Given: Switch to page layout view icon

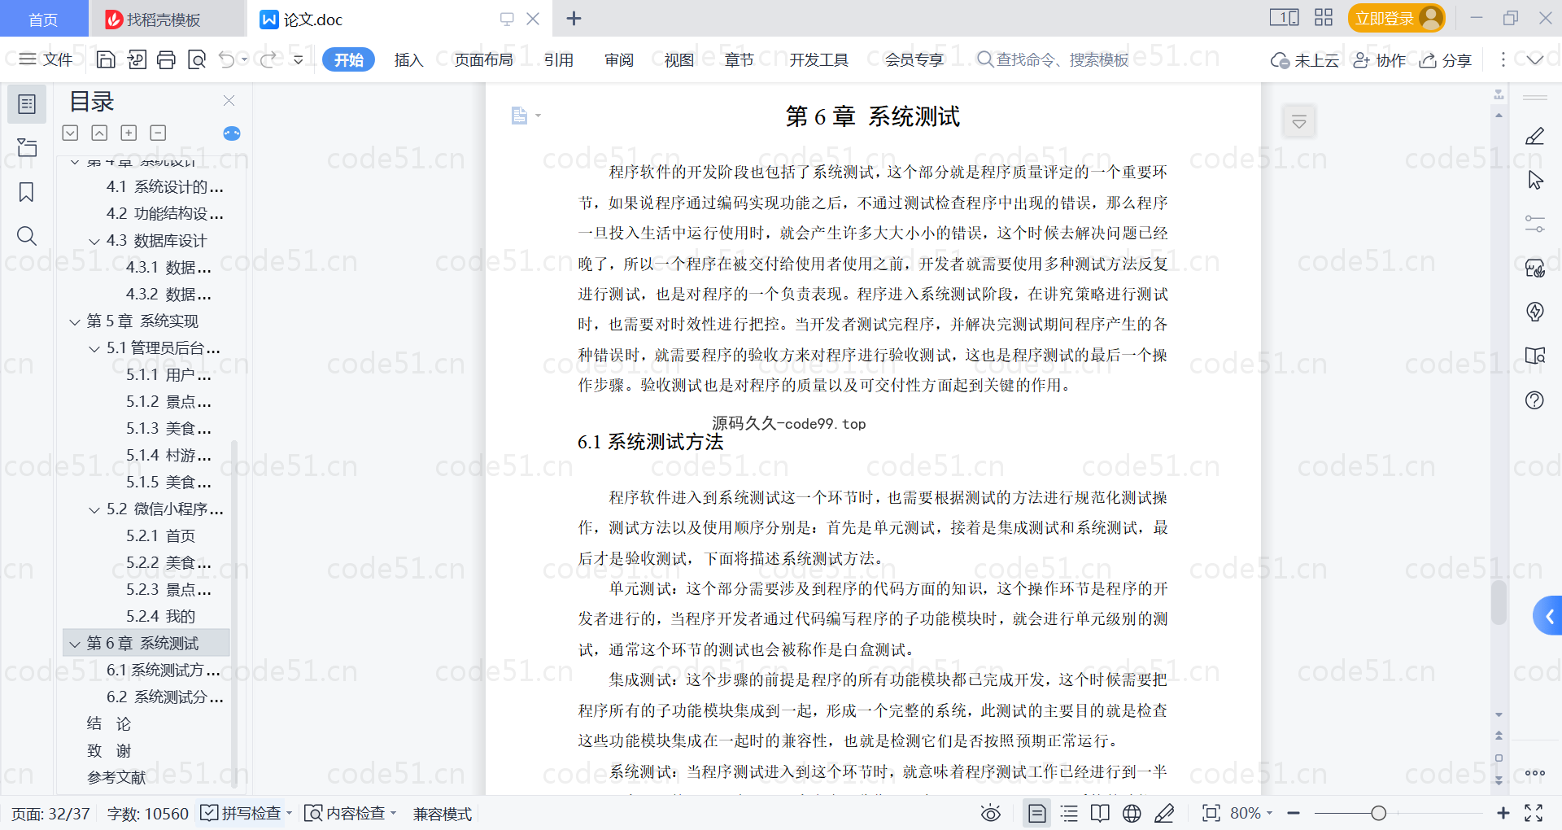Looking at the screenshot, I should click(1037, 813).
